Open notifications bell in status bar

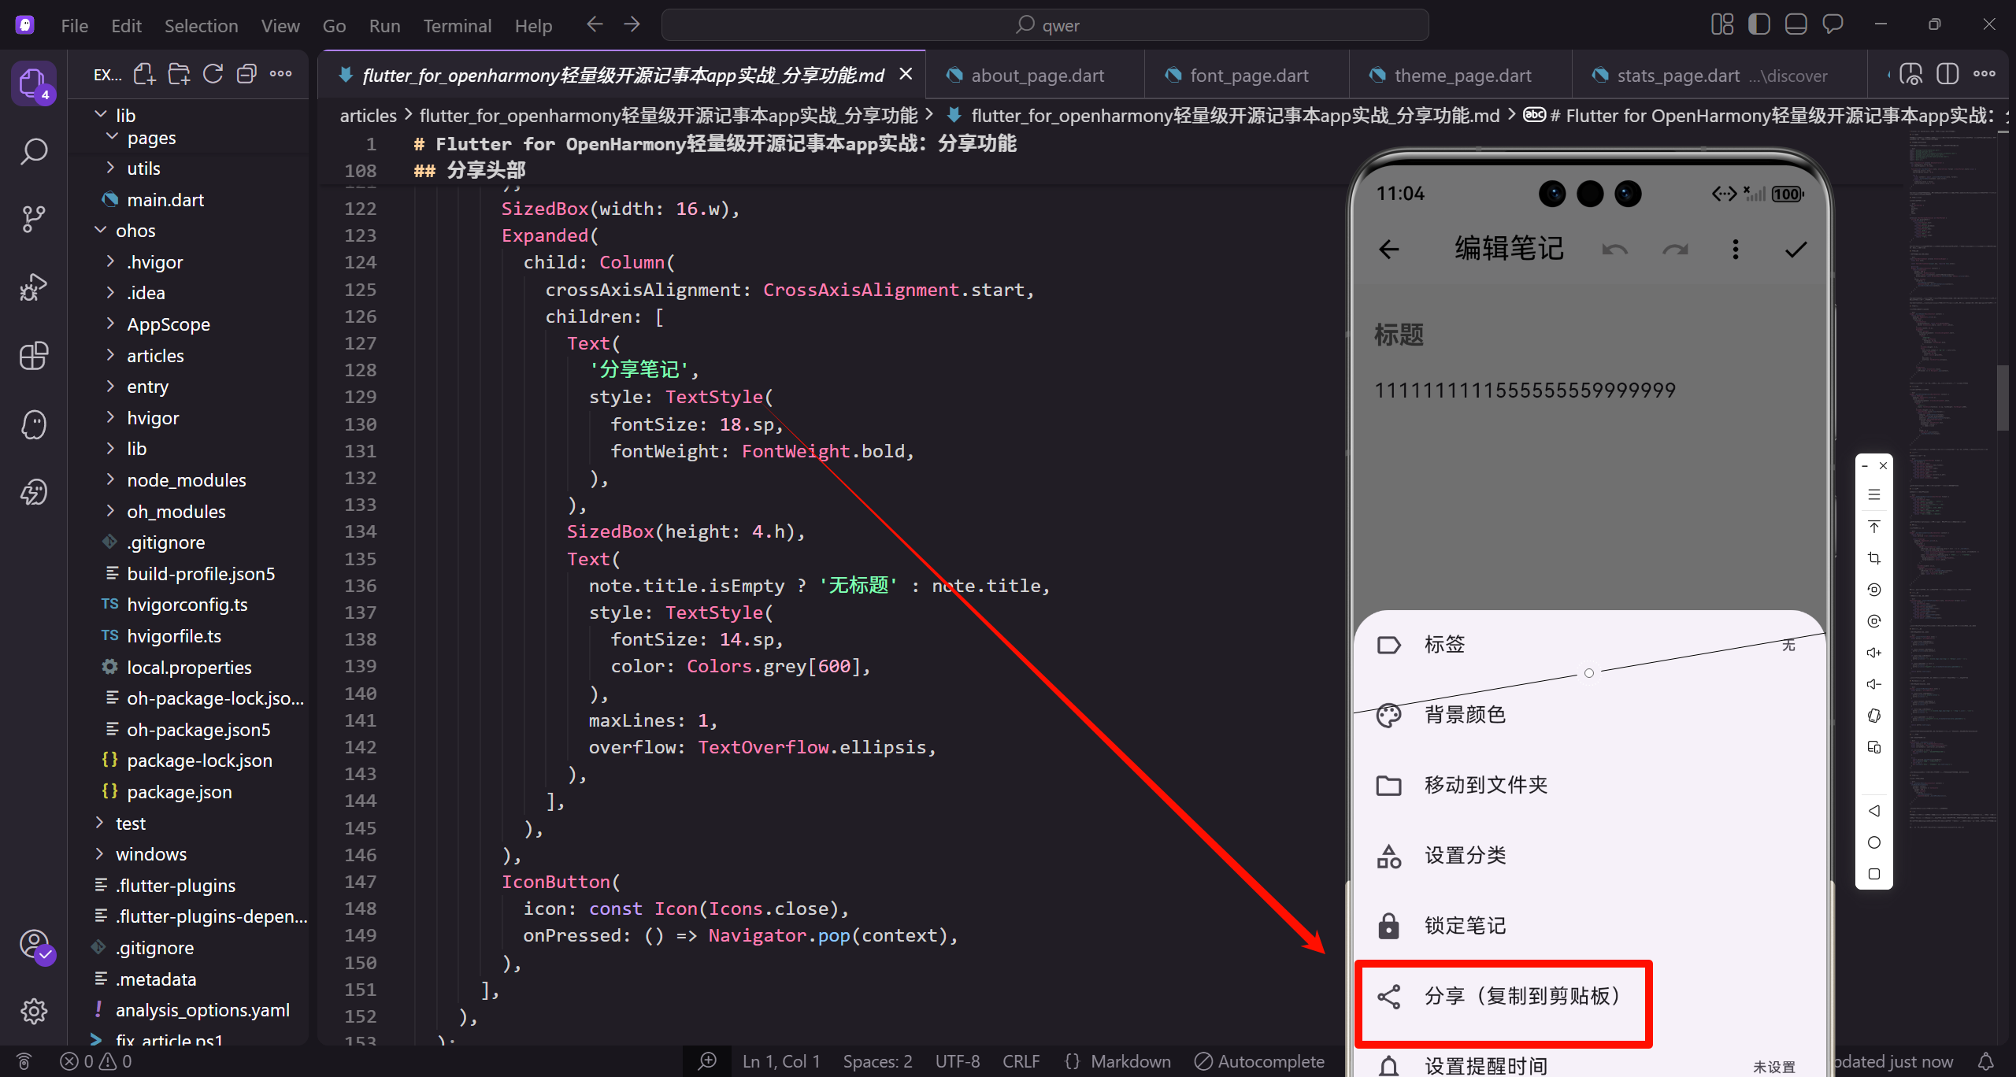click(x=1986, y=1061)
